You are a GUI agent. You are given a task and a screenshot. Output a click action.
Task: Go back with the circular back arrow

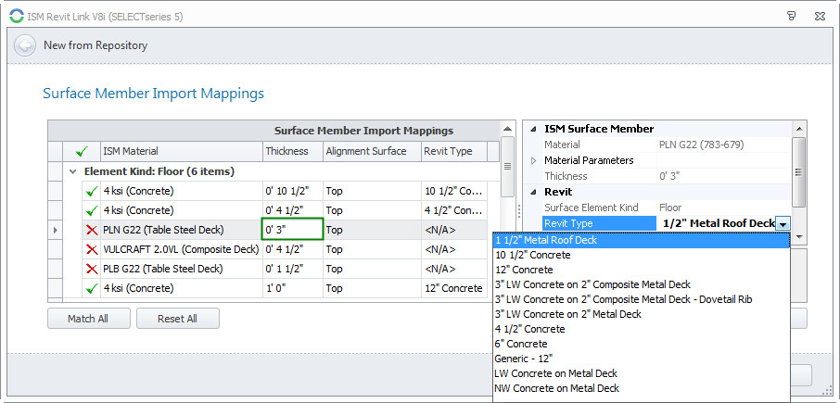tap(25, 45)
